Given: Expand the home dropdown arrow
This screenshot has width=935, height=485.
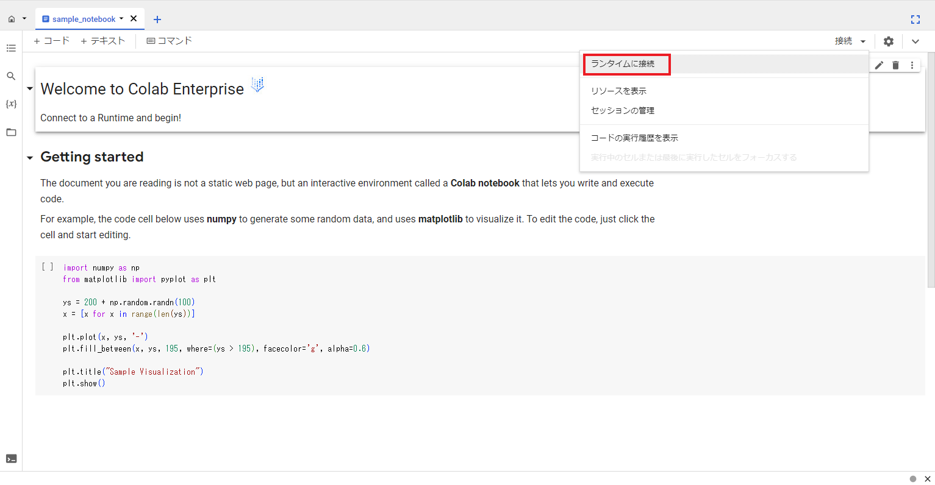Looking at the screenshot, I should pos(24,18).
